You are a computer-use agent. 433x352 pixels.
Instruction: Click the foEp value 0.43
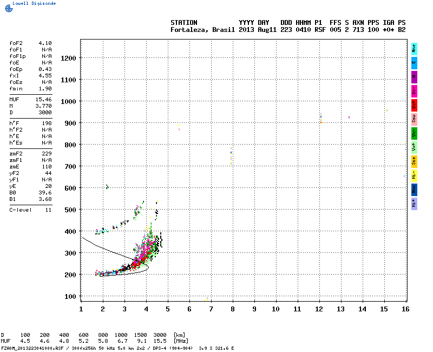coord(45,69)
